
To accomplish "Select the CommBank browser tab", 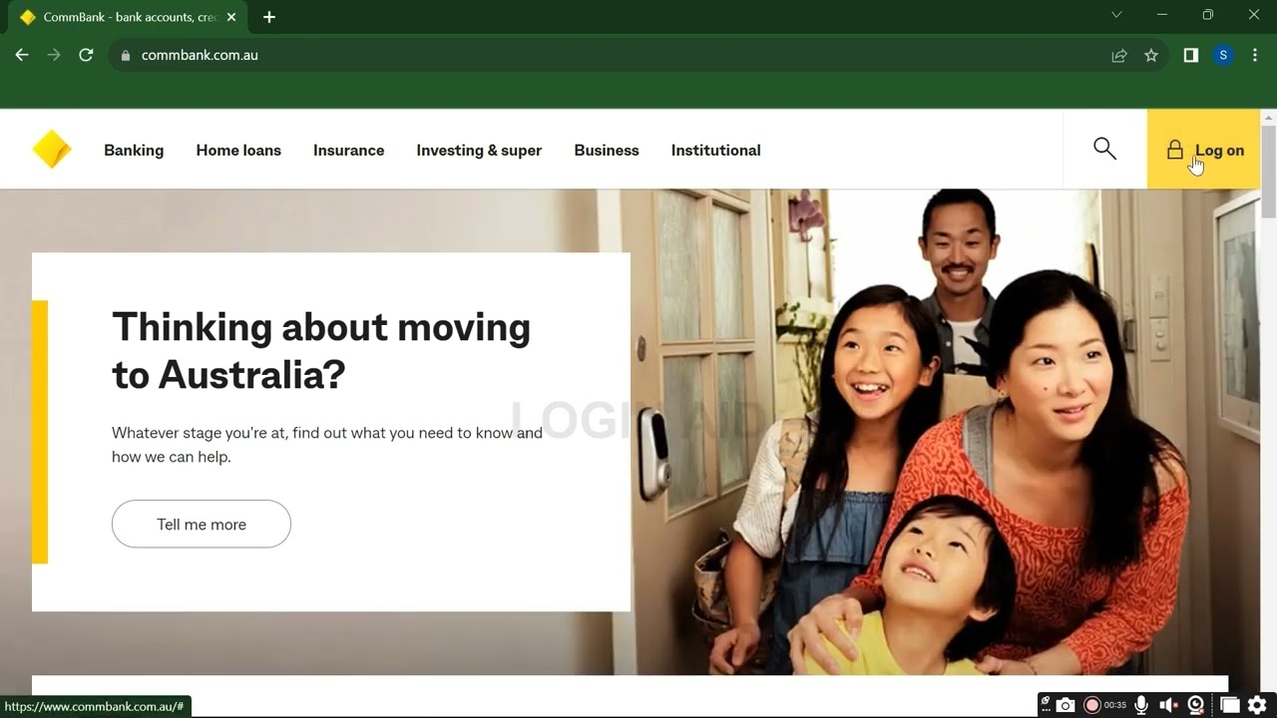I will pyautogui.click(x=127, y=17).
